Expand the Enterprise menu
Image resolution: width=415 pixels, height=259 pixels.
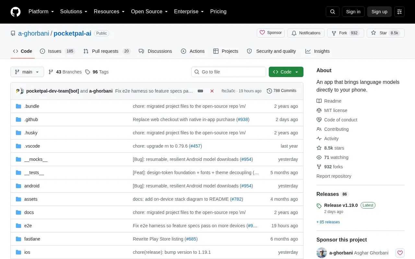[189, 12]
